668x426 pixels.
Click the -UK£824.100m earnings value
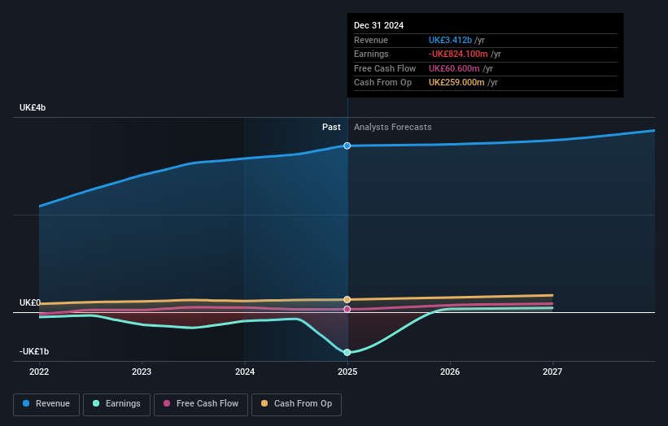pos(458,54)
